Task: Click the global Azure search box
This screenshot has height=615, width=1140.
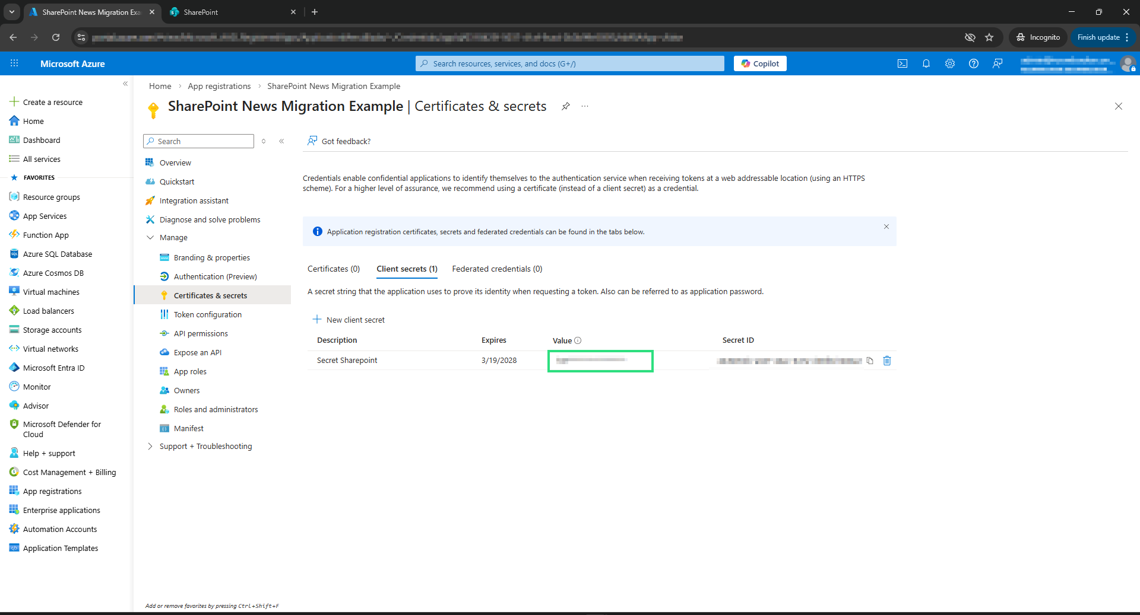Action: (570, 63)
